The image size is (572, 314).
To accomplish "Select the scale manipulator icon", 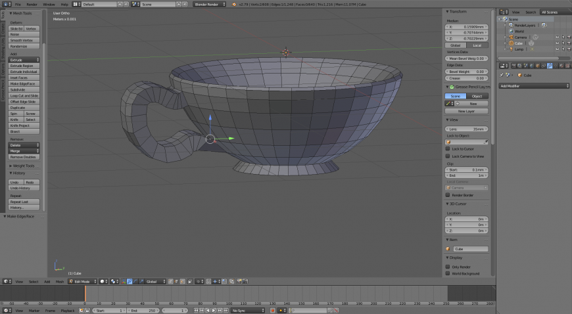I will (x=141, y=282).
